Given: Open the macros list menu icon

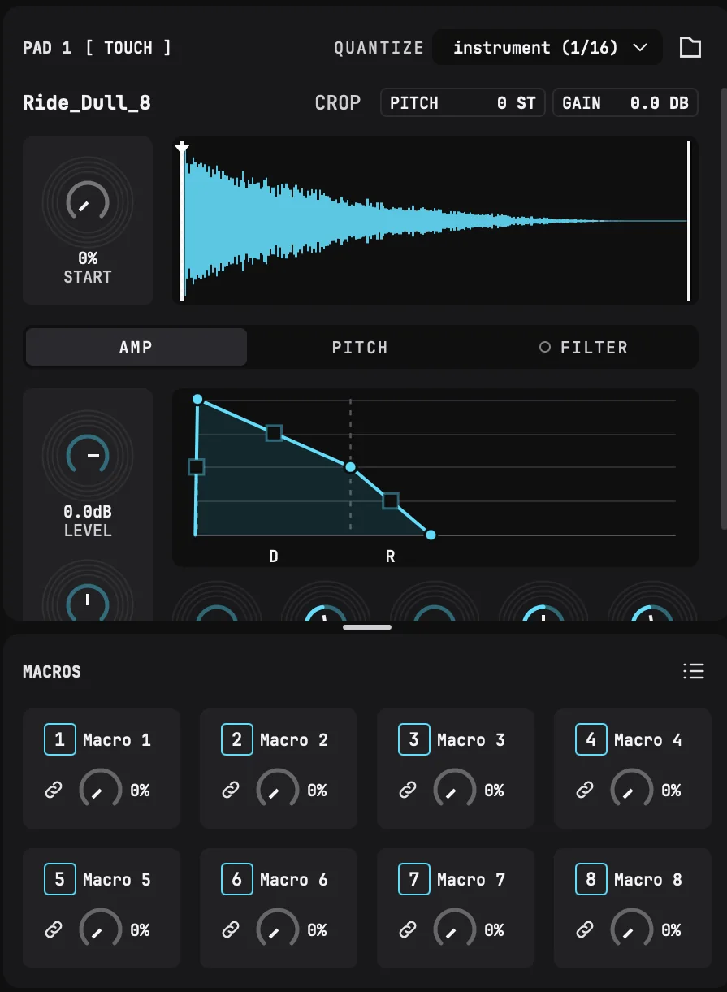Looking at the screenshot, I should coord(693,671).
